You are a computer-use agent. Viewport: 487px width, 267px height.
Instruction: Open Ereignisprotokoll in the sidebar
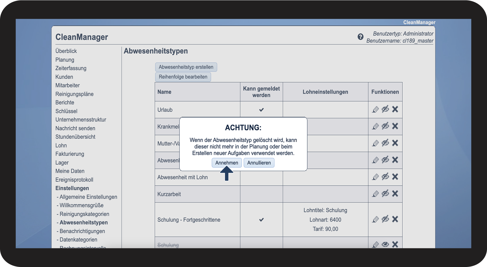pos(74,180)
